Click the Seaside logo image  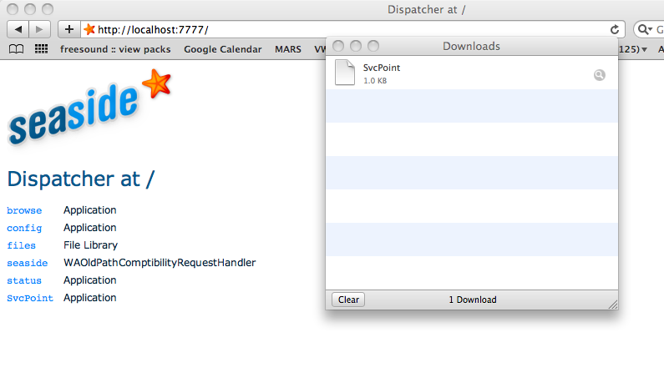(x=89, y=108)
